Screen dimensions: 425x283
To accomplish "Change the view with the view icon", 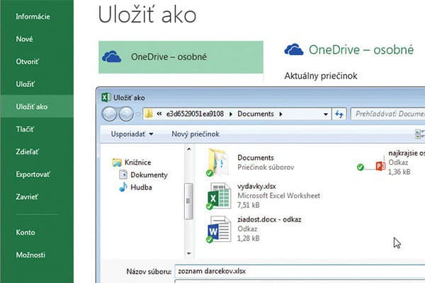I will pyautogui.click(x=419, y=134).
